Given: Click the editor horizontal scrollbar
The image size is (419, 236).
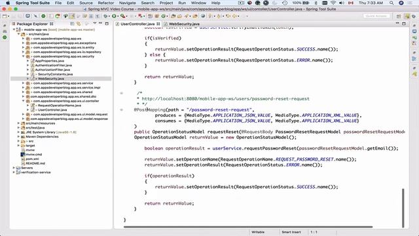Looking at the screenshot, I should pyautogui.click(x=248, y=227).
